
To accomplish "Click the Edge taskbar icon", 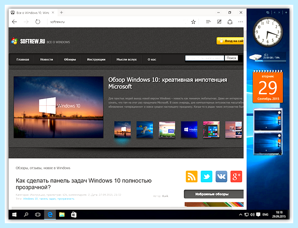I will click(x=50, y=215).
